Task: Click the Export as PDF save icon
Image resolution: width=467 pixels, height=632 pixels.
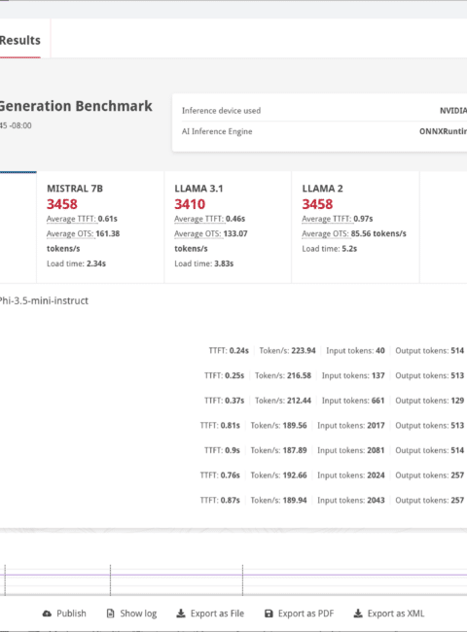Action: (269, 614)
